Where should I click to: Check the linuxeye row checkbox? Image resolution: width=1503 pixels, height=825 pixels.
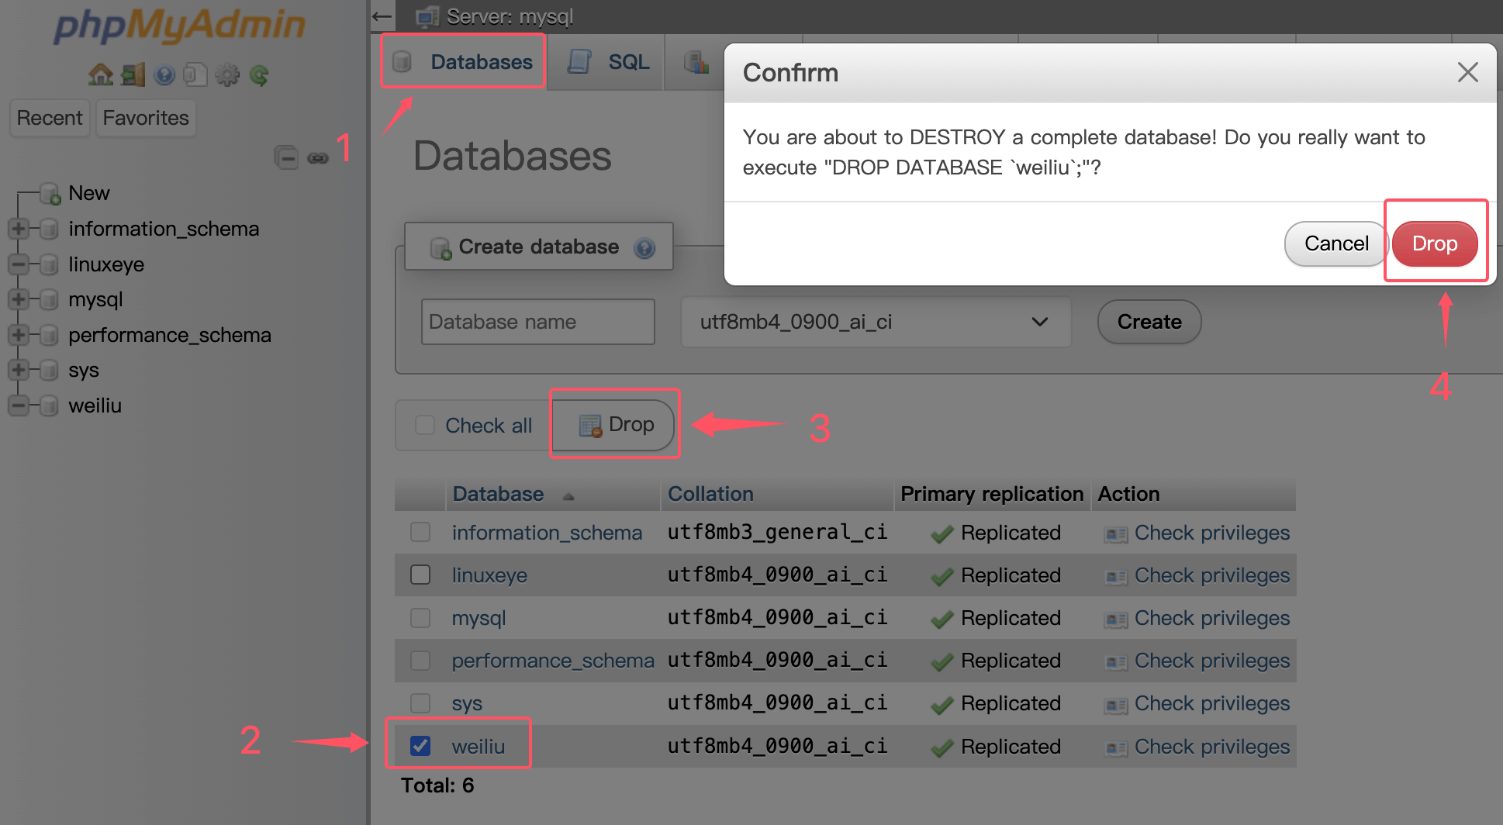point(420,575)
